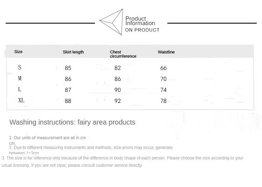Select the Skirt length column header
The width and height of the screenshot is (262, 187).
point(73,52)
